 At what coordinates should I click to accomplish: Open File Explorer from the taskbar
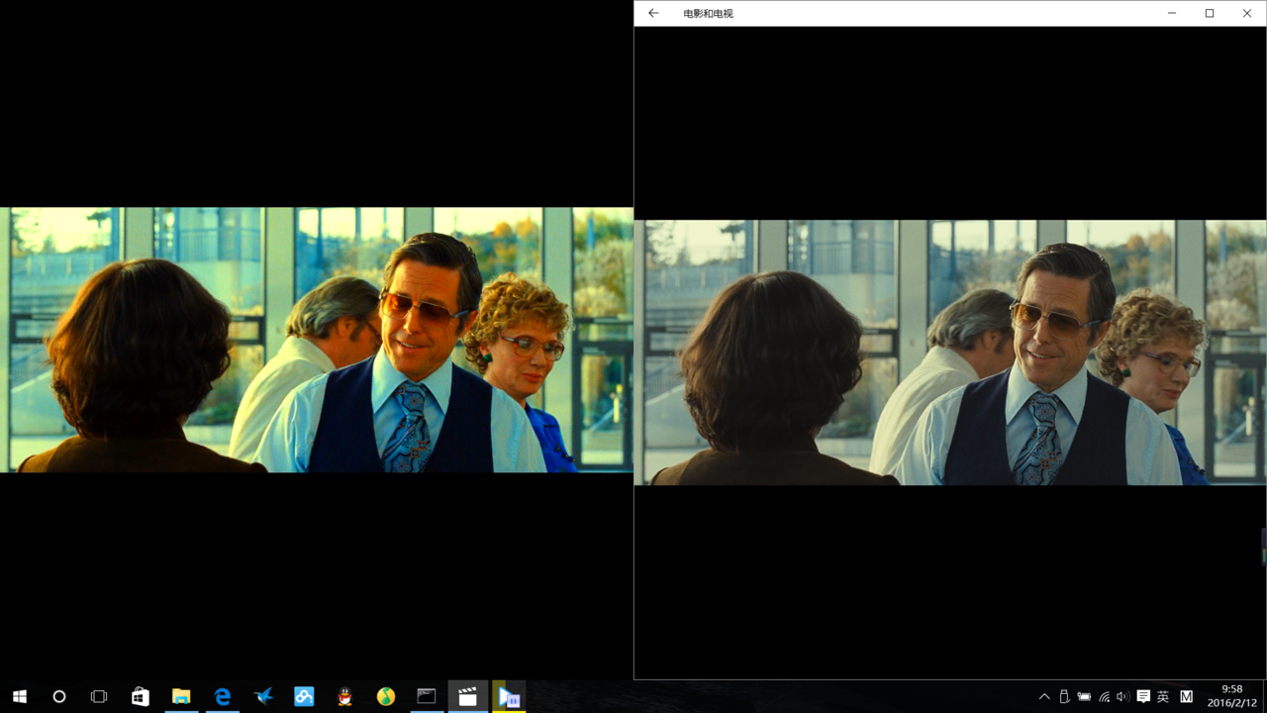point(181,696)
